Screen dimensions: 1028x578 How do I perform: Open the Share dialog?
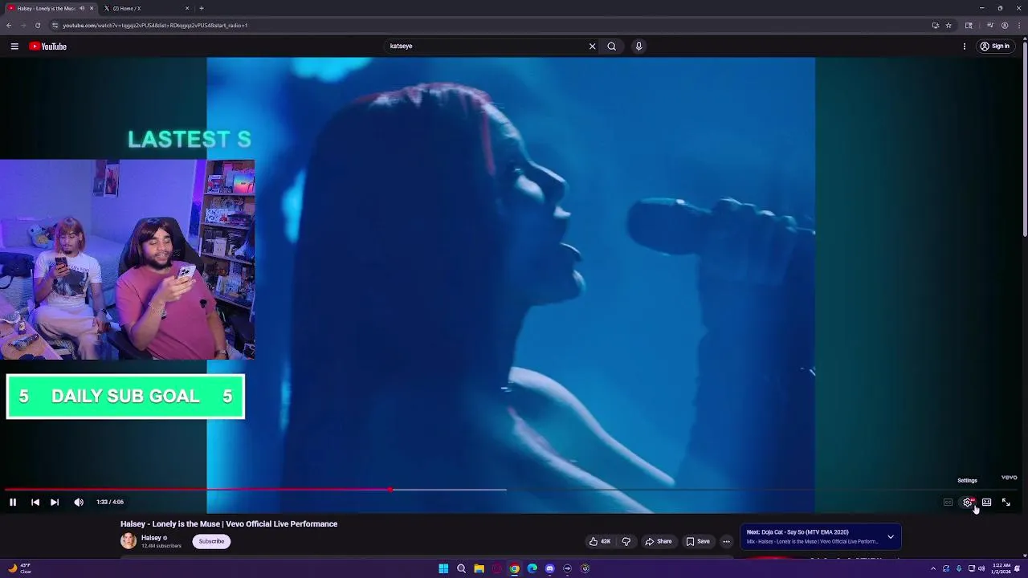(x=659, y=541)
